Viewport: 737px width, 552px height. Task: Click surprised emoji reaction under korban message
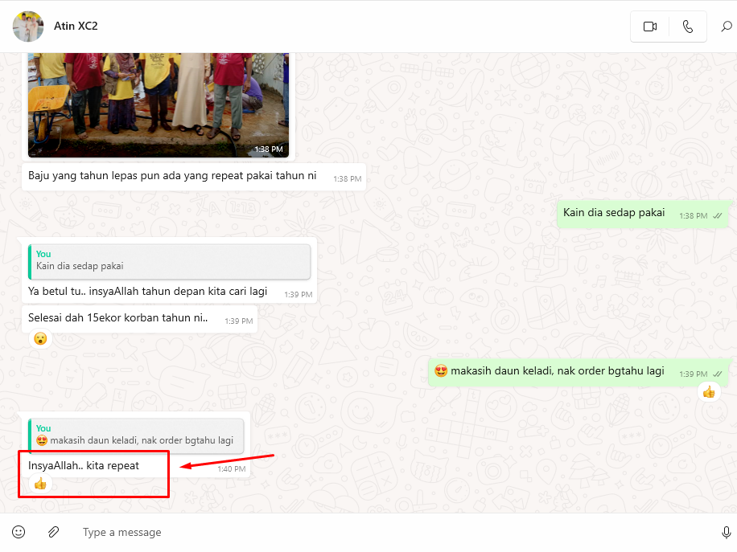(x=40, y=338)
